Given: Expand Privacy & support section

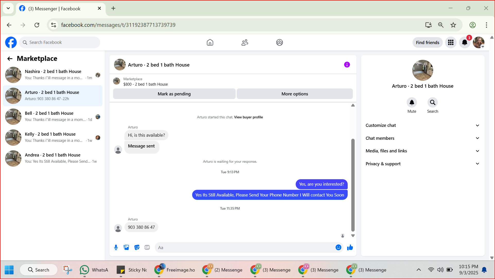Looking at the screenshot, I should [423, 164].
